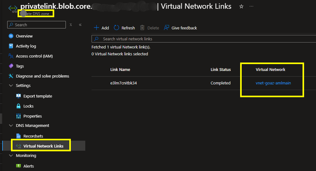Sort by Virtual Network column header

271,69
